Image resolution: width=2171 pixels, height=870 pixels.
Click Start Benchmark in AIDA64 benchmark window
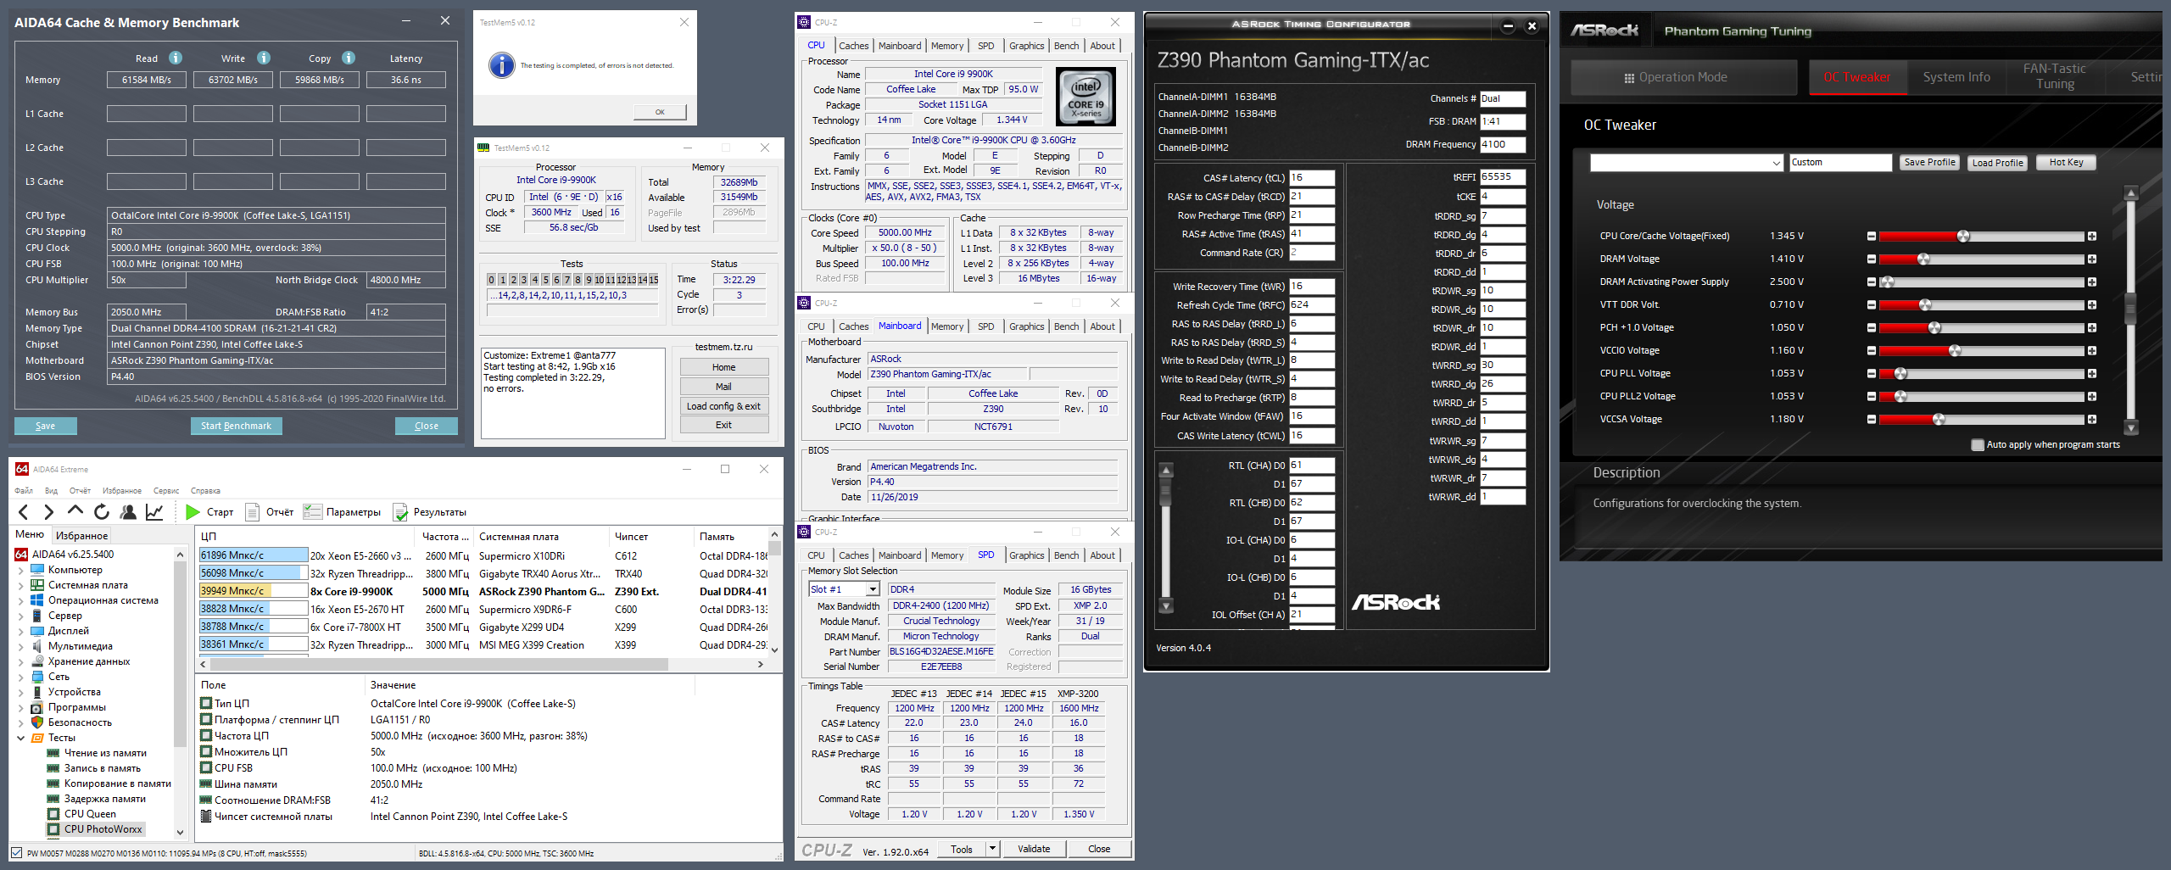click(x=236, y=426)
